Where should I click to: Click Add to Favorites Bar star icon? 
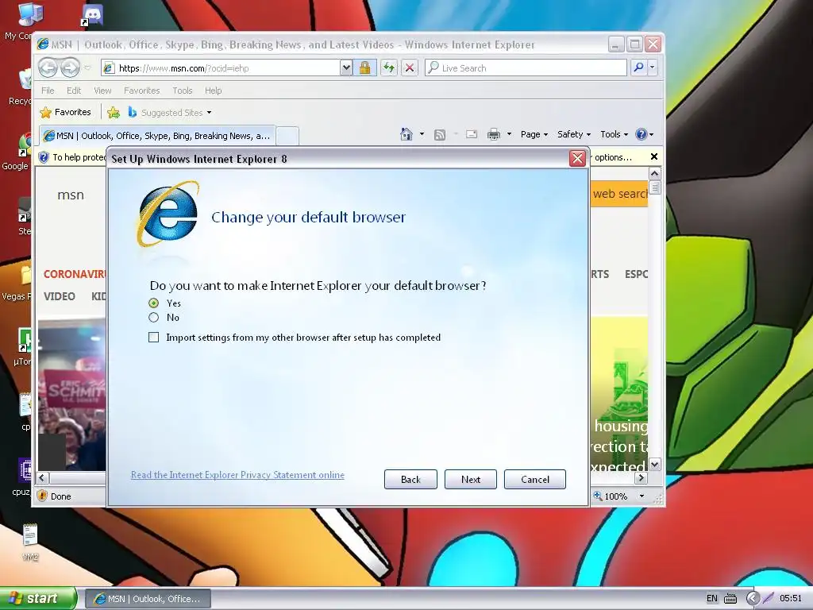[114, 112]
